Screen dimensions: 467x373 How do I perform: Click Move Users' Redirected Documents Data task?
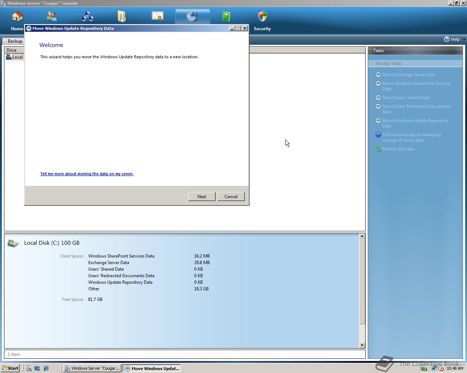[416, 109]
